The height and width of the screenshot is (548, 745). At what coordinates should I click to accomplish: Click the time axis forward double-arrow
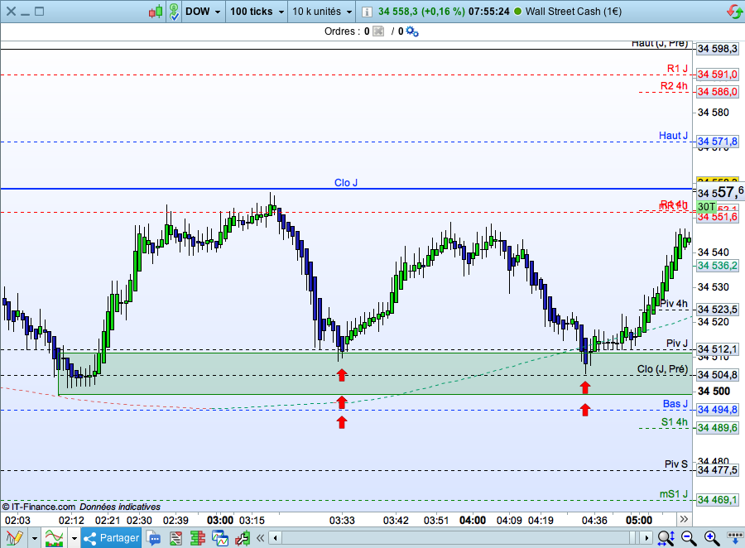click(684, 519)
